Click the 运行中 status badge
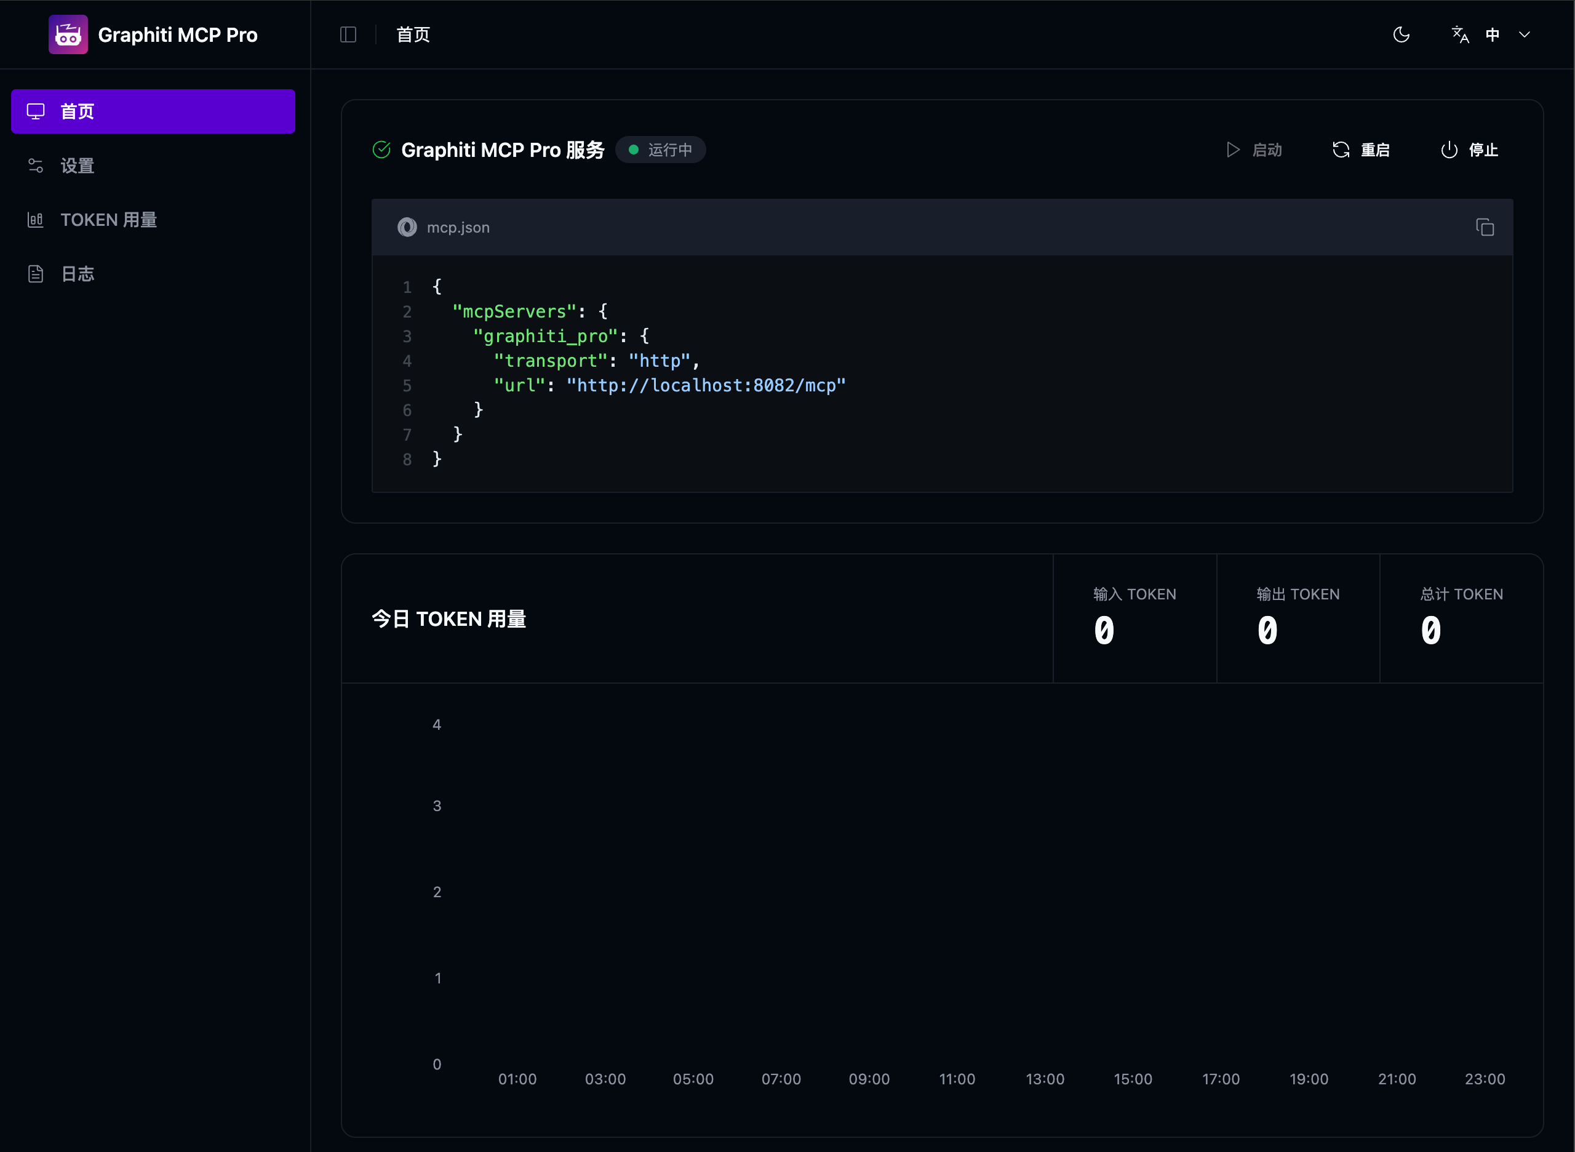Image resolution: width=1575 pixels, height=1152 pixels. click(660, 150)
